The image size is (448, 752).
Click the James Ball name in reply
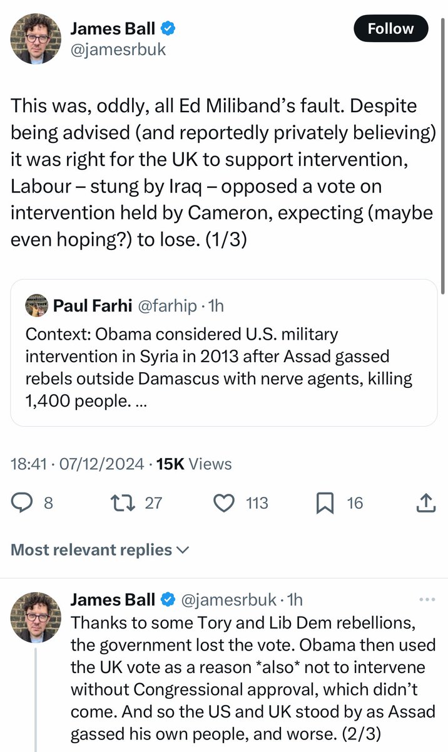pyautogui.click(x=113, y=600)
